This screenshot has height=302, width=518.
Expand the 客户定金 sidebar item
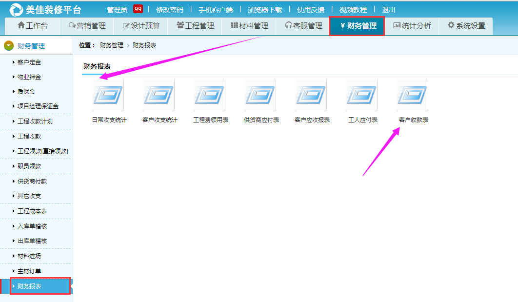click(x=29, y=62)
